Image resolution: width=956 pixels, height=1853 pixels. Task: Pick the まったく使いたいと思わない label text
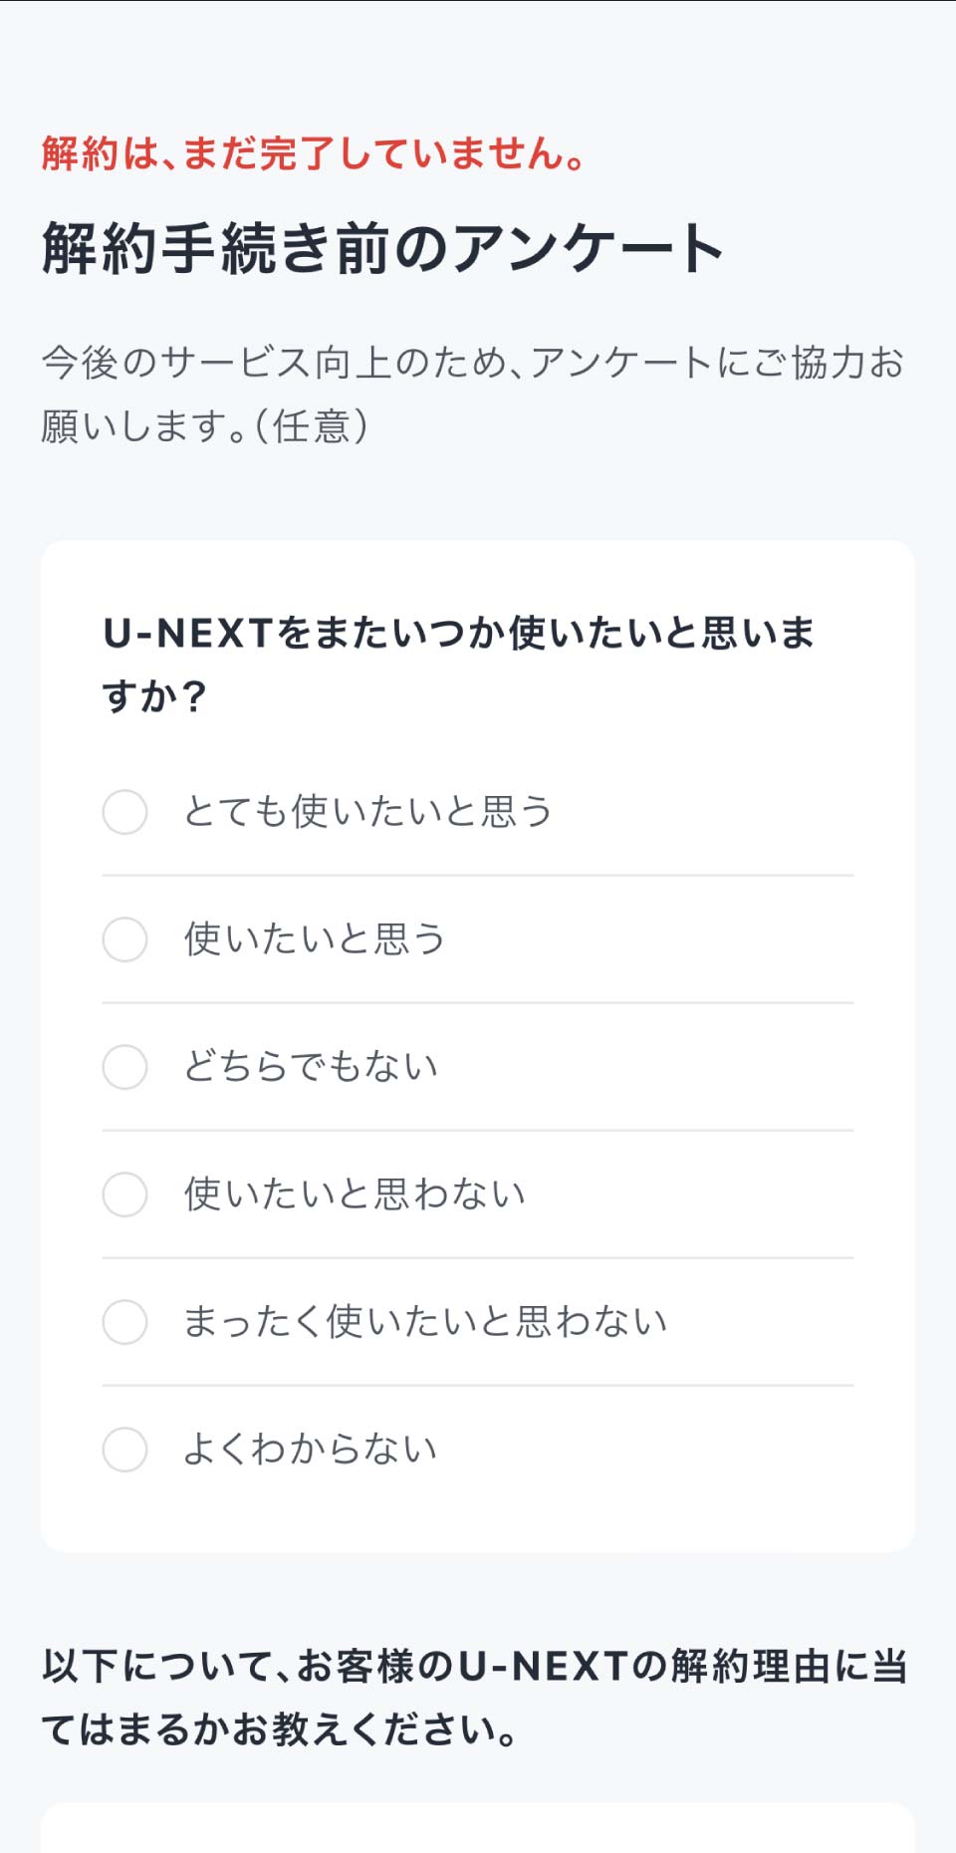[424, 1322]
